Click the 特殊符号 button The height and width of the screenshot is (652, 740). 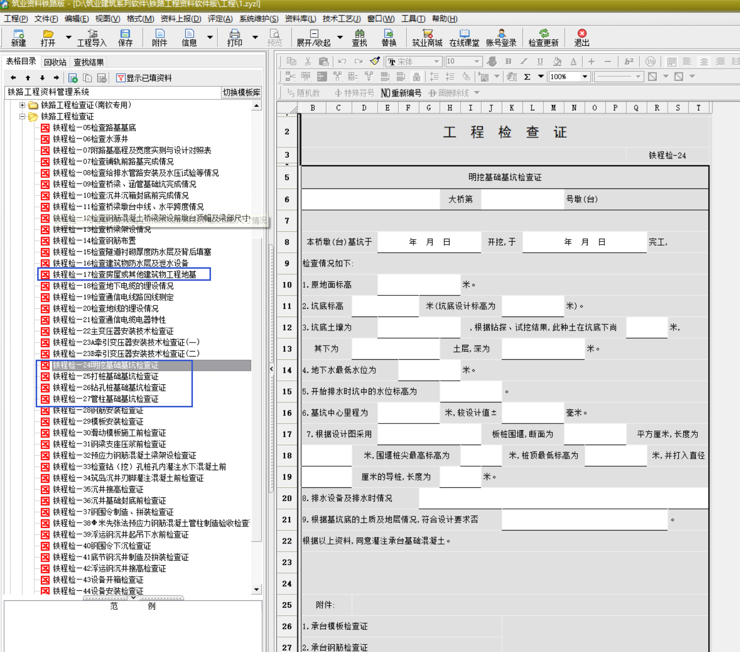point(355,93)
